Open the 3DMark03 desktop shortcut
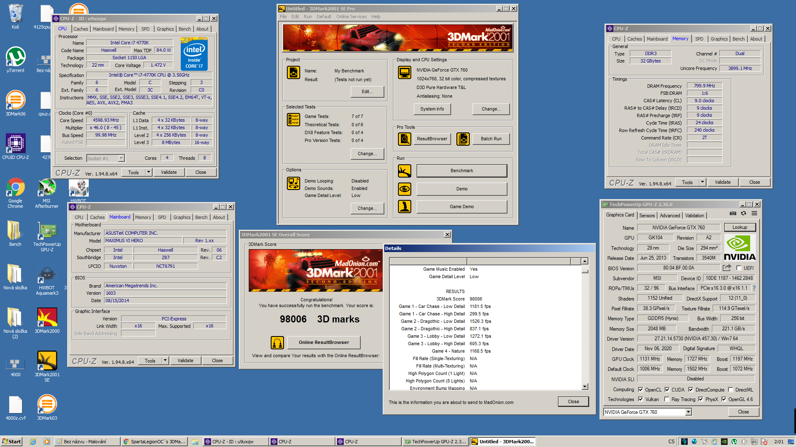Viewport: 796px width, 447px height. click(47, 407)
